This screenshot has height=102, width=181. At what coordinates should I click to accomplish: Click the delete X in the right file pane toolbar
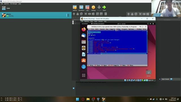(x=140, y=14)
